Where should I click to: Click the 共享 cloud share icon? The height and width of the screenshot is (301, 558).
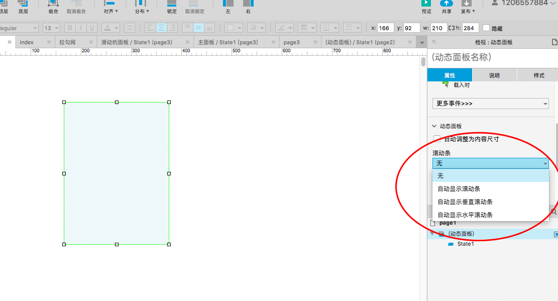tap(447, 5)
